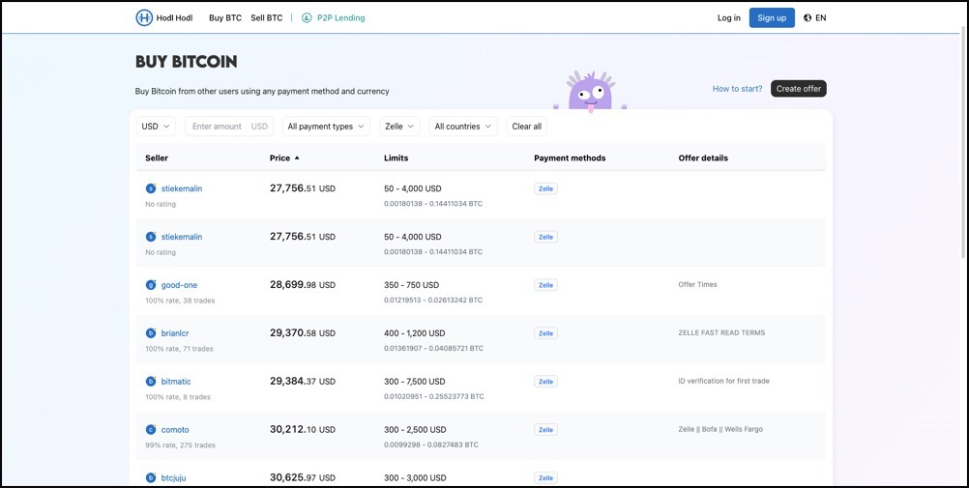Click bitmatic seller avatar icon

[x=151, y=381]
